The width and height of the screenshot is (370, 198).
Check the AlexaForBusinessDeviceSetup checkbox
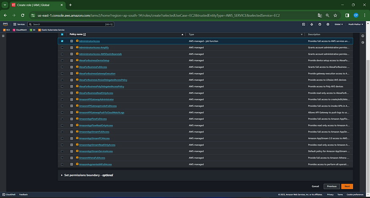(62, 60)
